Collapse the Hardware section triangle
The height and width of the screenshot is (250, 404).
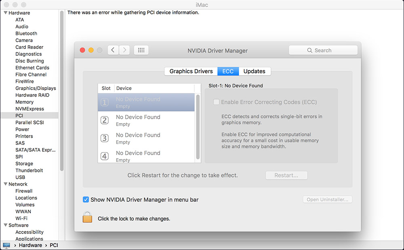[x=5, y=12]
